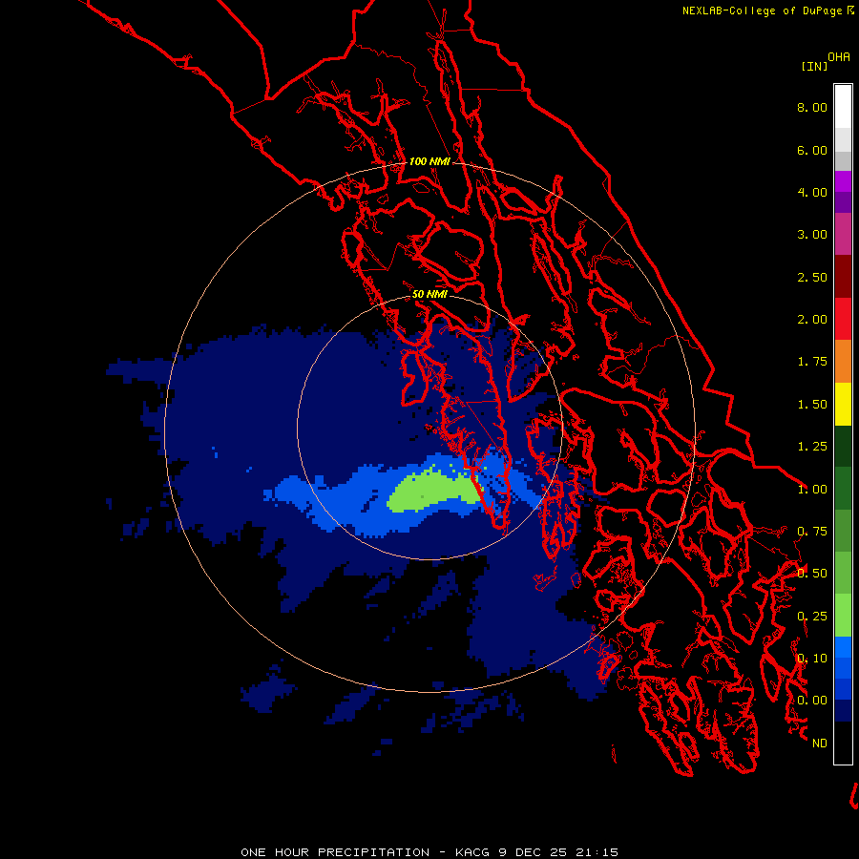Click the dark purple legend swatch
The height and width of the screenshot is (859, 859).
point(843,202)
